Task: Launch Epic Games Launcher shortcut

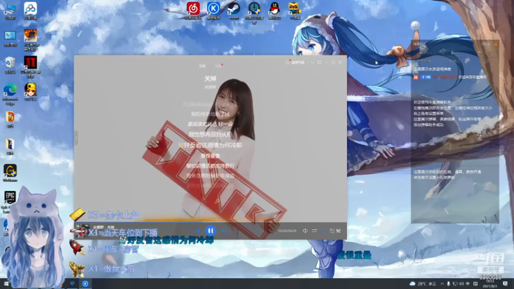Action: pyautogui.click(x=10, y=202)
